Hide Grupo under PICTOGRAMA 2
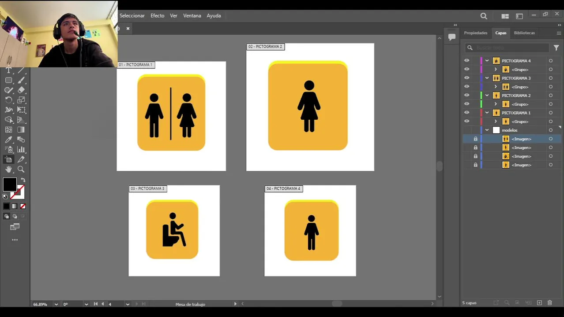 point(466,104)
